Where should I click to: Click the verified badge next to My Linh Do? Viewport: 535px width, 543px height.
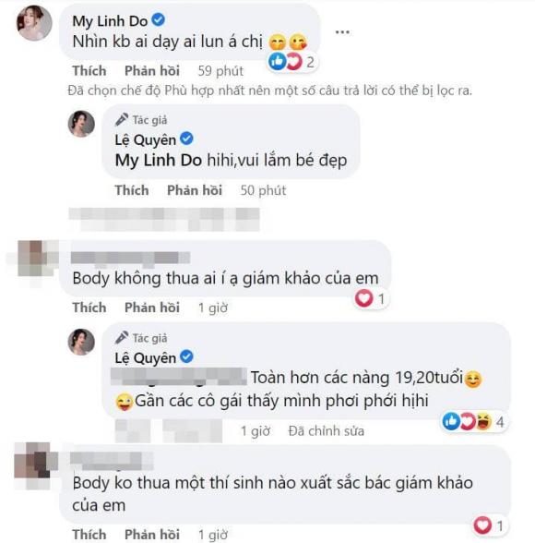pyautogui.click(x=158, y=19)
